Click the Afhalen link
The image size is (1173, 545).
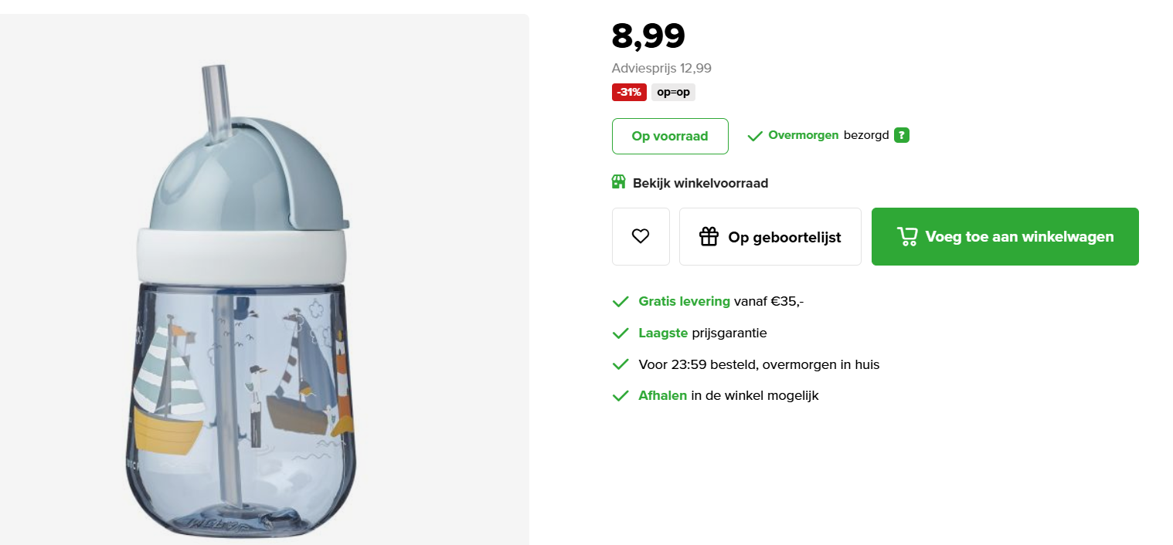662,395
